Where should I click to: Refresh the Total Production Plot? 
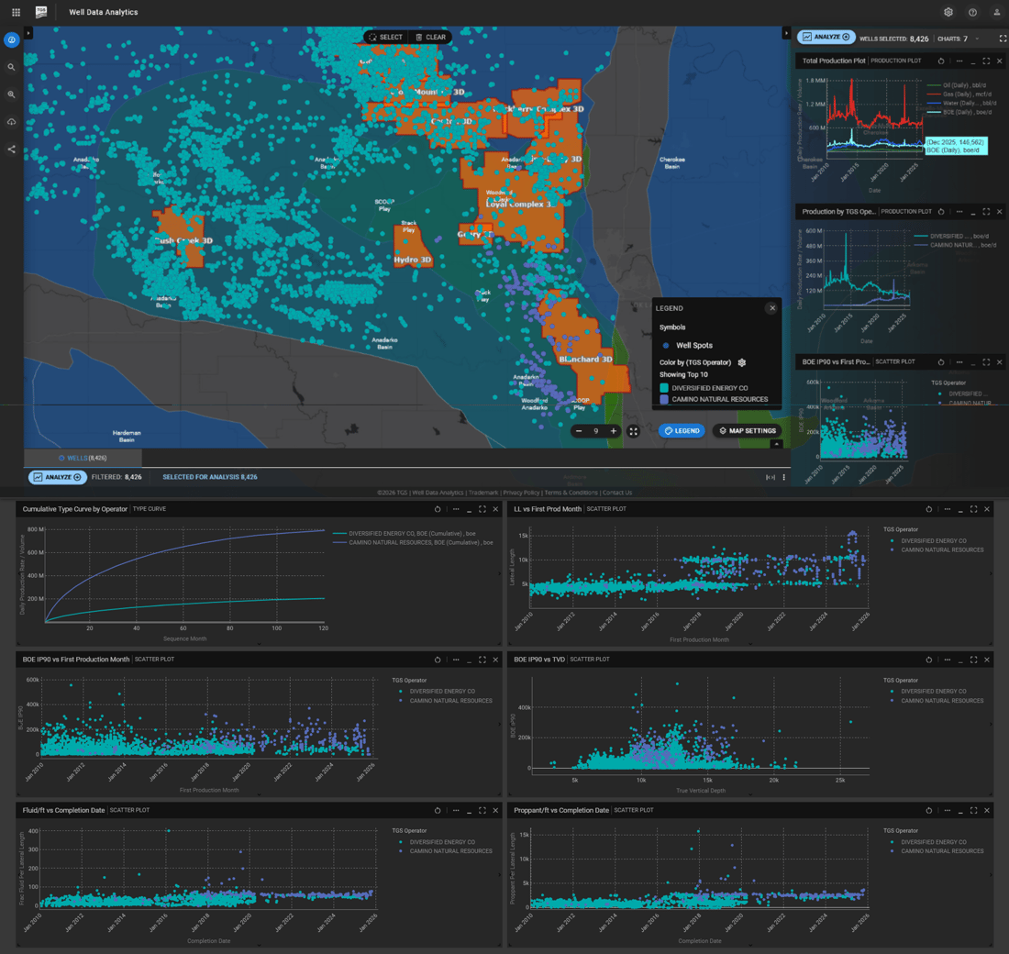[x=941, y=61]
